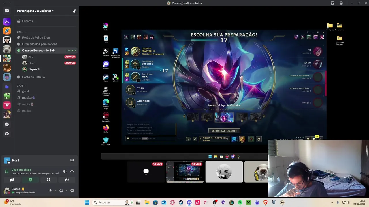Select the white avatar participant tile
369x207 pixels.
pos(224,172)
